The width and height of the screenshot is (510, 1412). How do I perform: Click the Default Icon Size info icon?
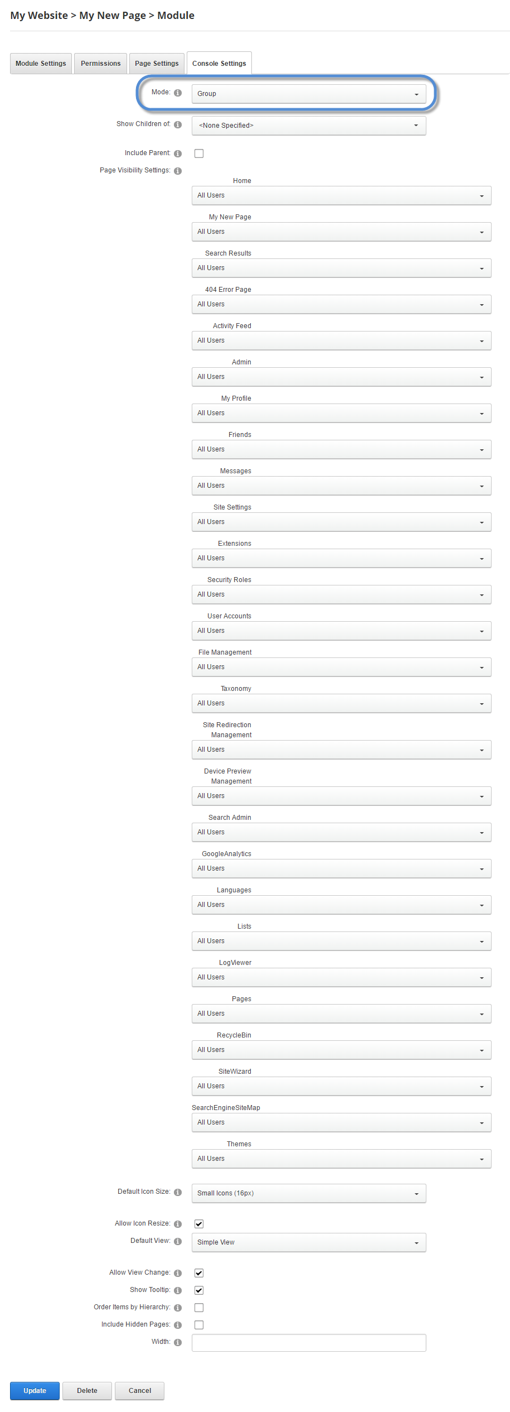click(x=178, y=1192)
